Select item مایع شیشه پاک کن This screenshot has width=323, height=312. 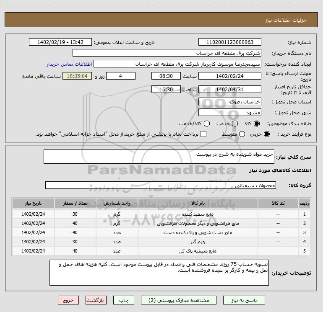198,251
